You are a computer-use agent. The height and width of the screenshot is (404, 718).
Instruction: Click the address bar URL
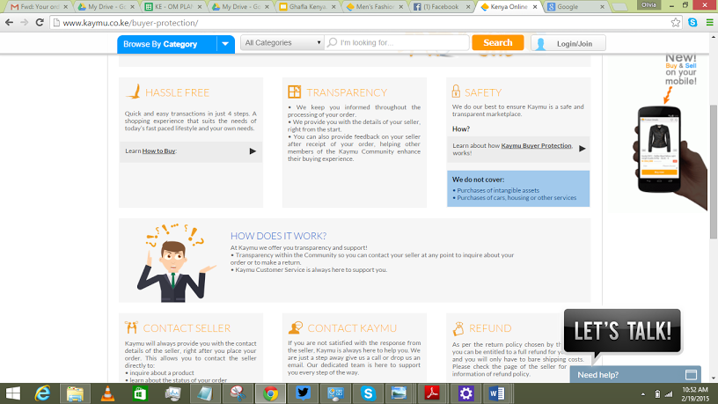[x=130, y=23]
